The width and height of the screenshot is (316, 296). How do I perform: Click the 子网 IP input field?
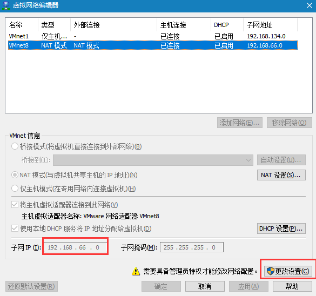[76, 247]
